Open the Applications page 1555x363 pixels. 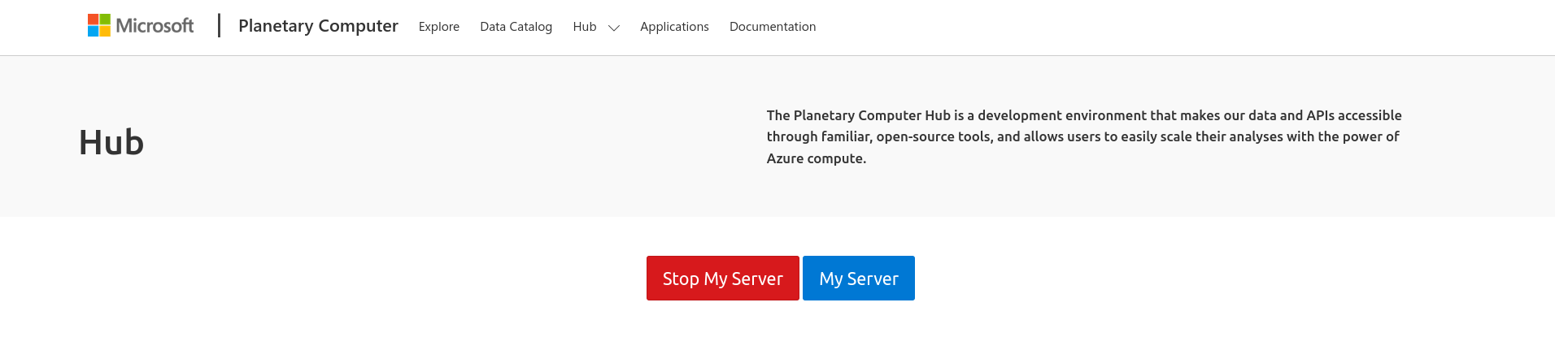point(674,27)
